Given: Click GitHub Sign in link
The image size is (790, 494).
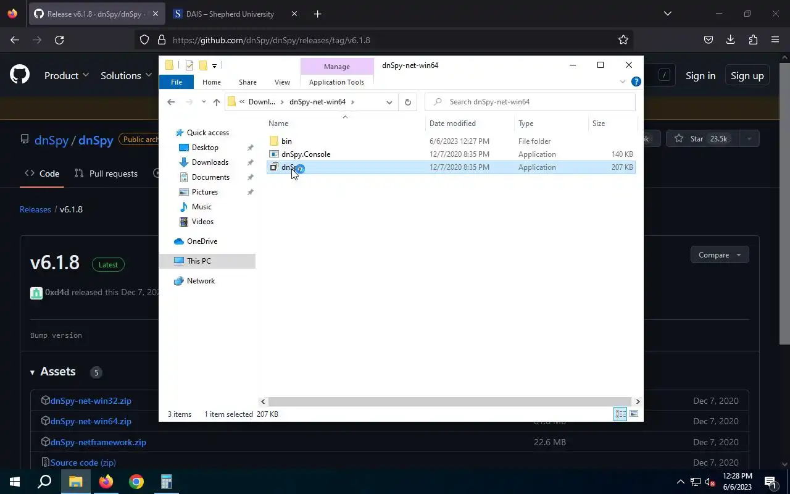Looking at the screenshot, I should (x=701, y=75).
